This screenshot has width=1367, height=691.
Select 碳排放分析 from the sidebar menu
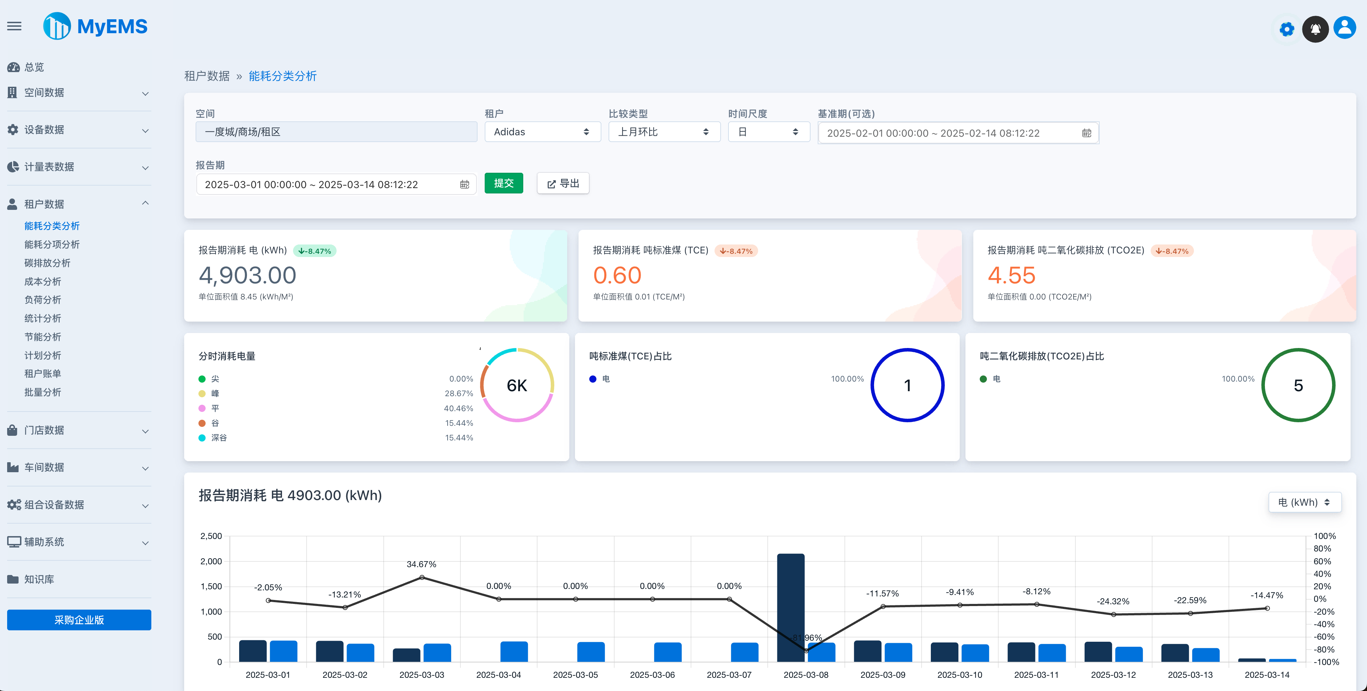click(x=47, y=263)
